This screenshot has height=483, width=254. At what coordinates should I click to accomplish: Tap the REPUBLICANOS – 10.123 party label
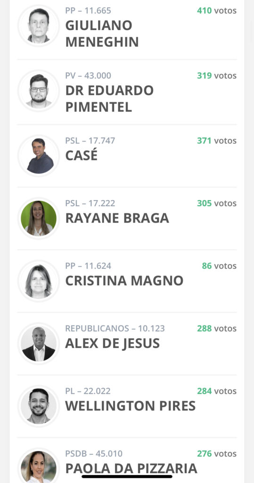pos(115,328)
